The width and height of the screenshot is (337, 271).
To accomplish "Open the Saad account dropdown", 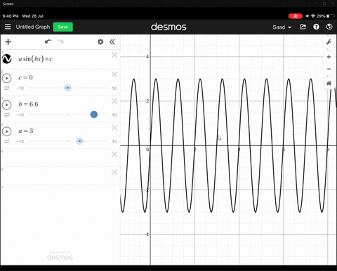I will click(282, 27).
